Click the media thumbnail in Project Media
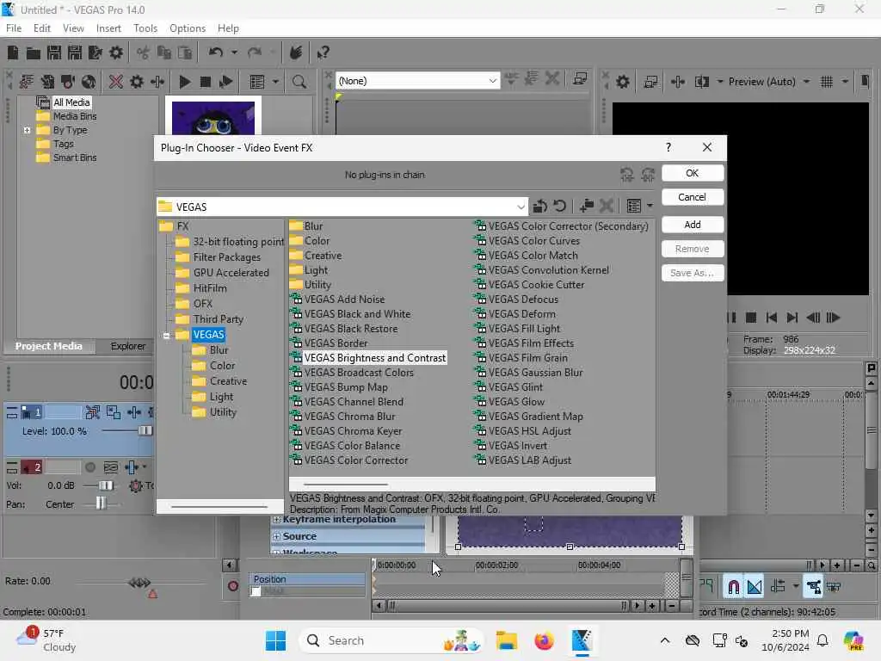881x661 pixels. click(x=213, y=117)
